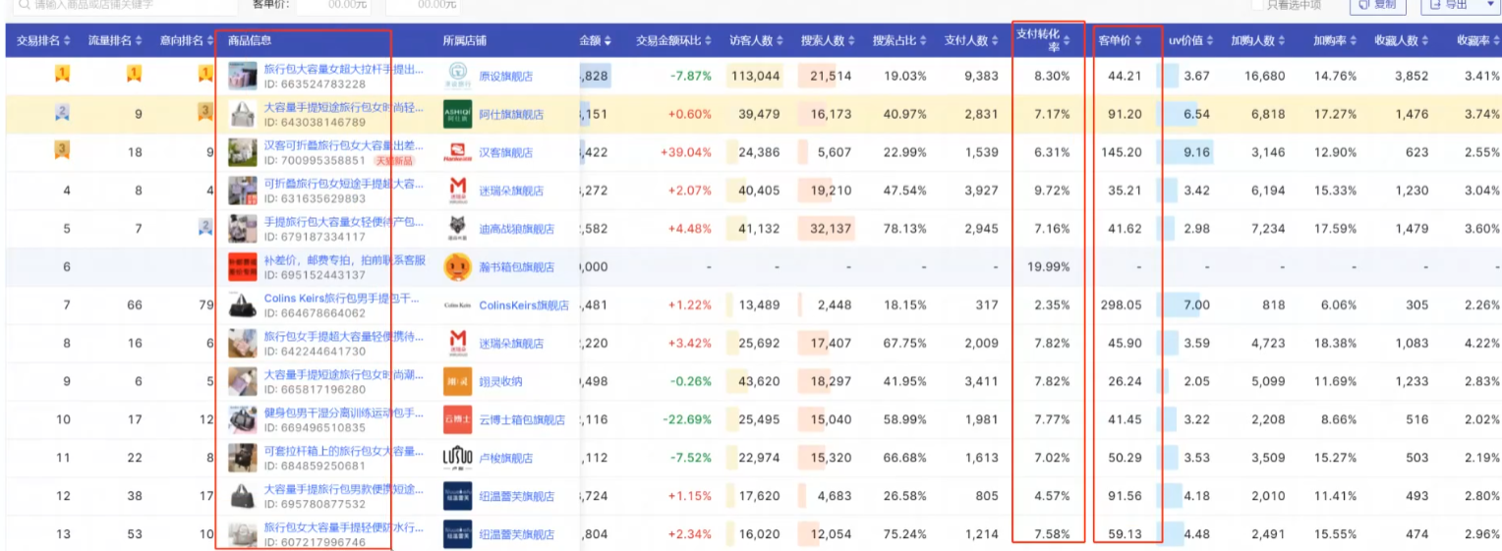Click the 原设旗舰店 store logo icon
This screenshot has height=551, width=1502.
pos(457,76)
